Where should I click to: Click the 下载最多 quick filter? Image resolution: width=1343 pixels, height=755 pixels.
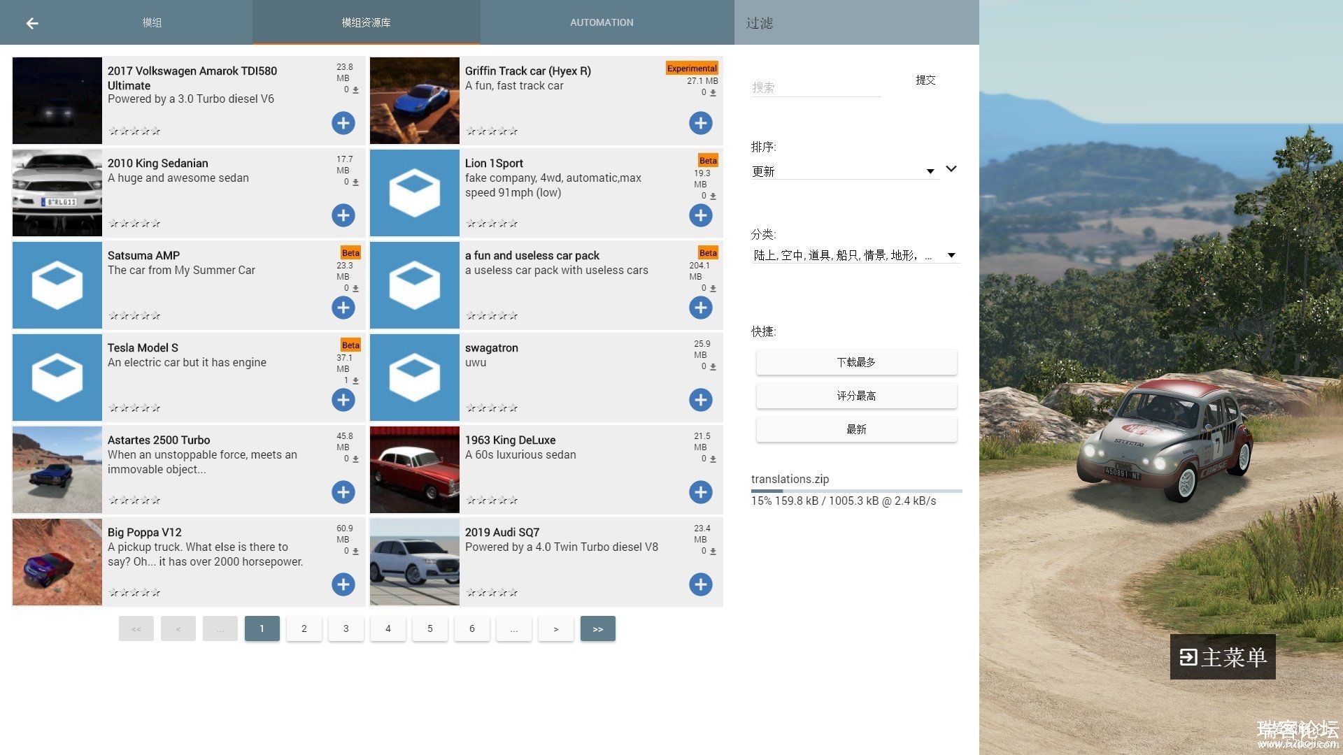click(x=856, y=362)
